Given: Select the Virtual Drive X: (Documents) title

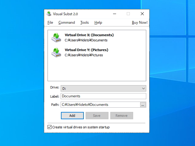Looking at the screenshot, I should tap(89, 35).
